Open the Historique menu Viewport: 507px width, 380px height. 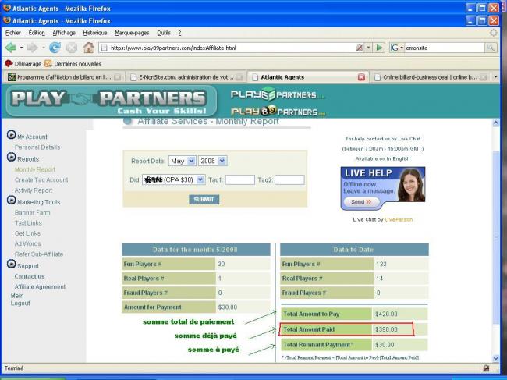(95, 33)
